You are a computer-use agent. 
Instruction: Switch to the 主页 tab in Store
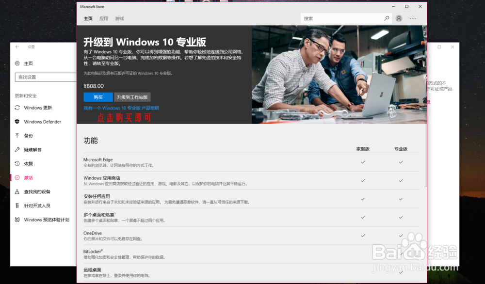(x=88, y=18)
